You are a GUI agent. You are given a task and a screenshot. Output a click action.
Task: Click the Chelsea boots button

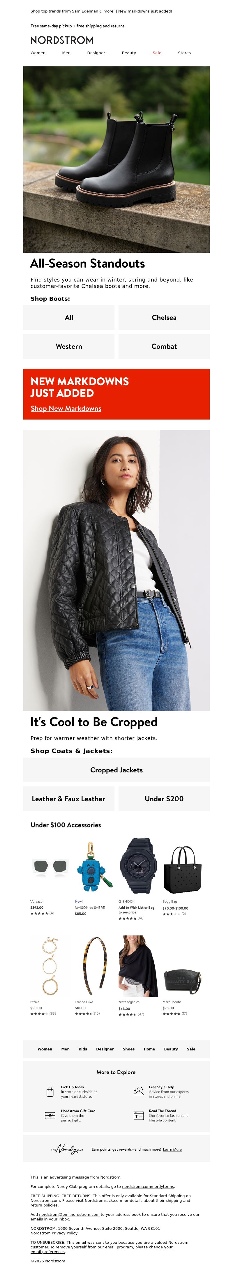(164, 318)
